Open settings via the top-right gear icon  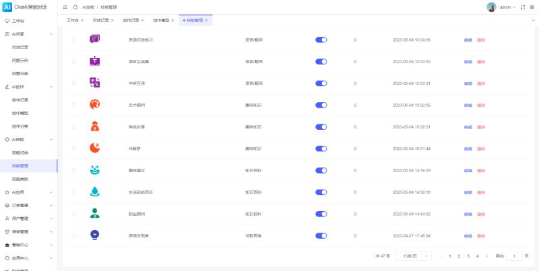pyautogui.click(x=532, y=7)
